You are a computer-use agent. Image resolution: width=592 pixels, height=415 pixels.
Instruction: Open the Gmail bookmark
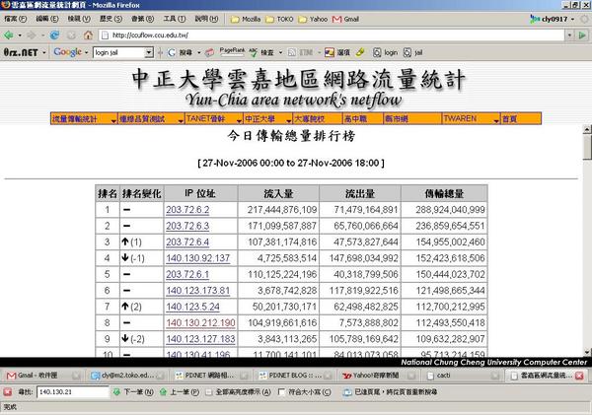tap(345, 19)
